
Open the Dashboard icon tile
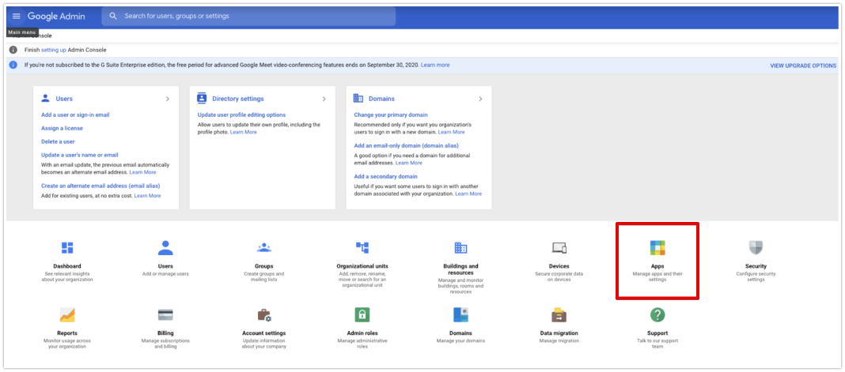pyautogui.click(x=67, y=248)
